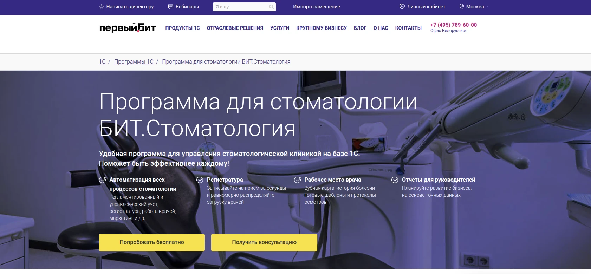Image resolution: width=591 pixels, height=274 pixels.
Task: Click the Регистратура feature title
Action: (225, 180)
